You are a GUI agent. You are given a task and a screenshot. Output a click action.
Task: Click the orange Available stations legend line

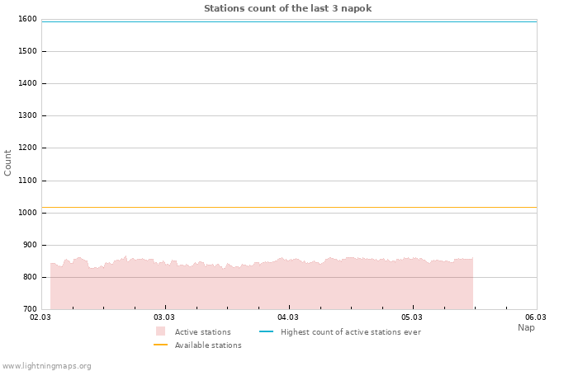(160, 345)
